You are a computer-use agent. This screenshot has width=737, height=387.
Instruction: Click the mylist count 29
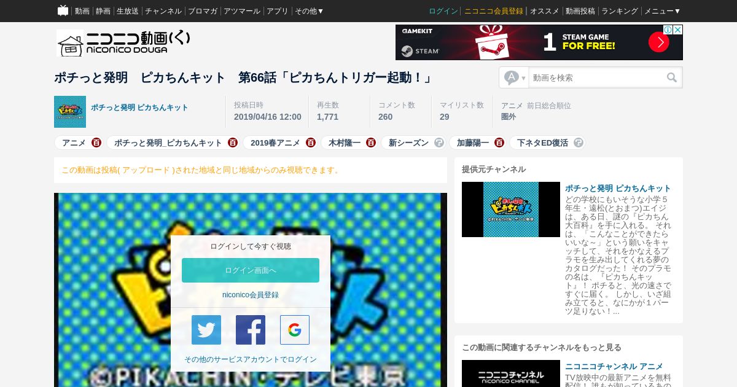(445, 117)
